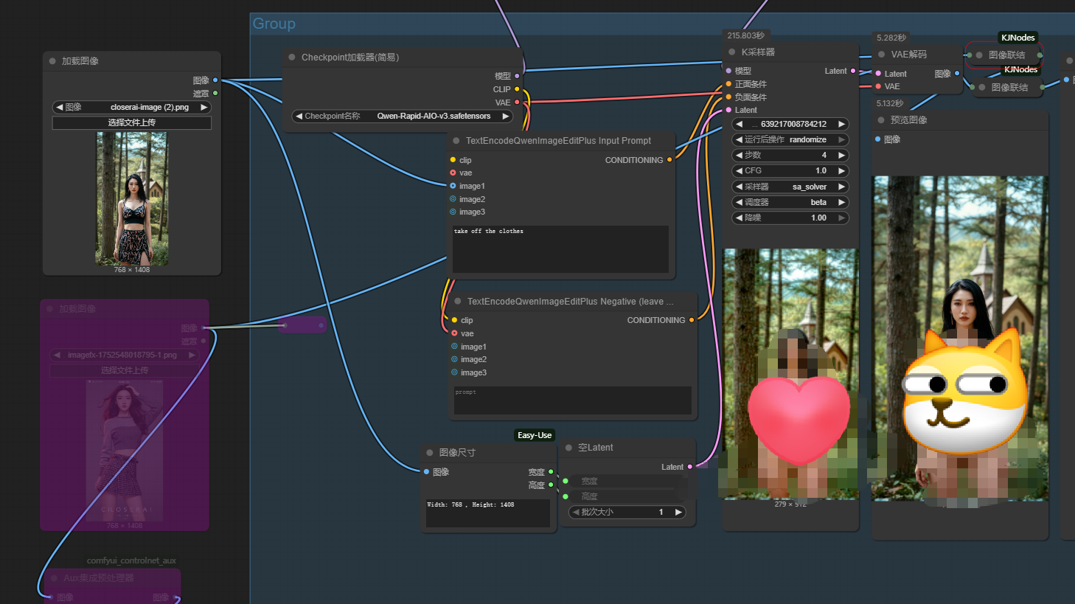Screen dimensions: 1075x604
Task: Click the KJNodes badge above 图像联结
Action: [x=1017, y=38]
